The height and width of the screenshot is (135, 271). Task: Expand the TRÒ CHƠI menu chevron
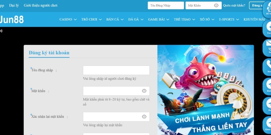(x=100, y=20)
